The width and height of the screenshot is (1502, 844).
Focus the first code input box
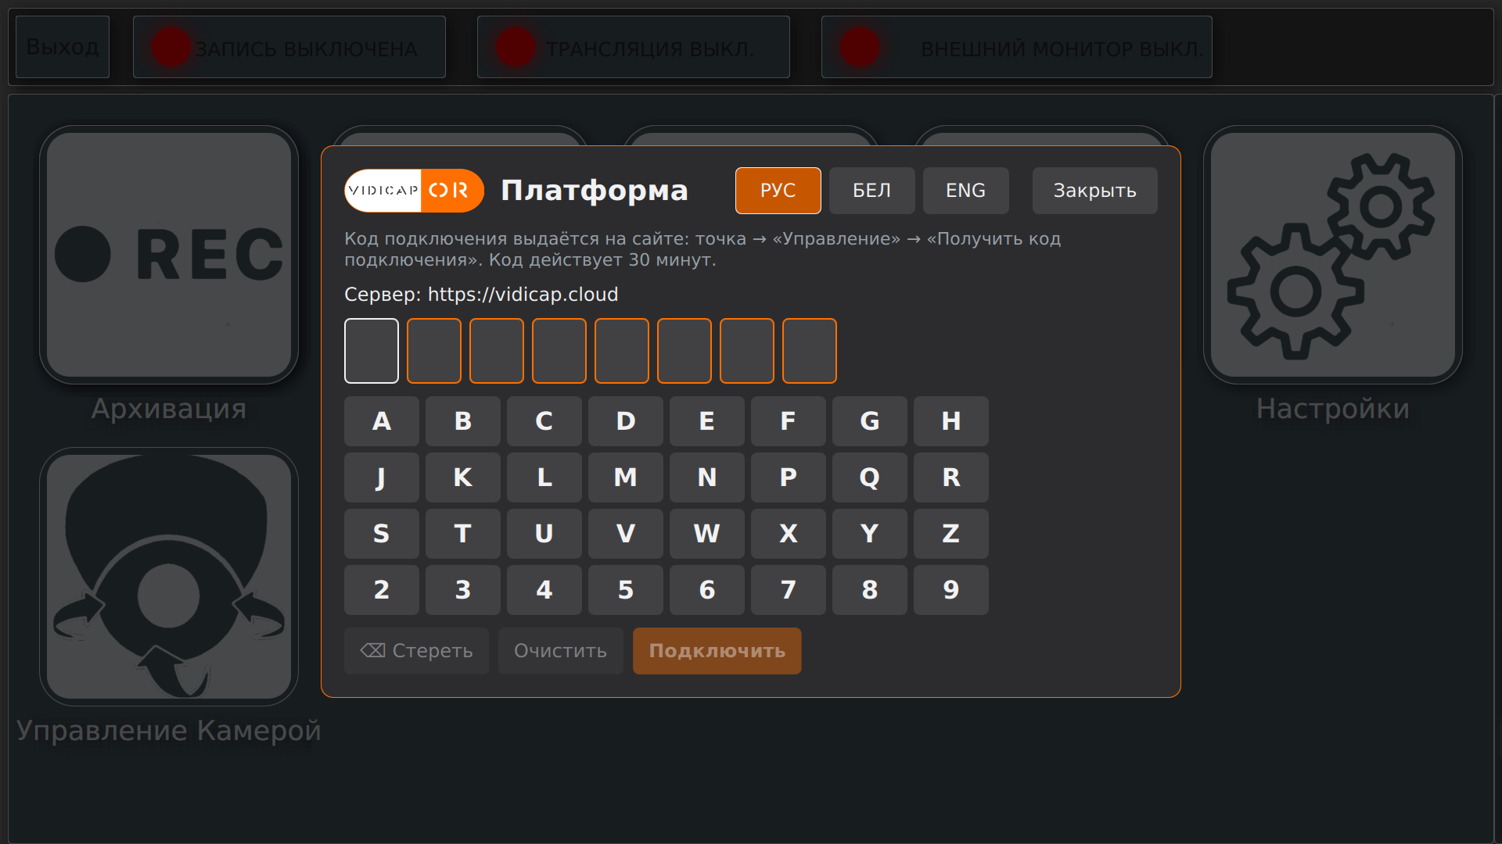[372, 351]
